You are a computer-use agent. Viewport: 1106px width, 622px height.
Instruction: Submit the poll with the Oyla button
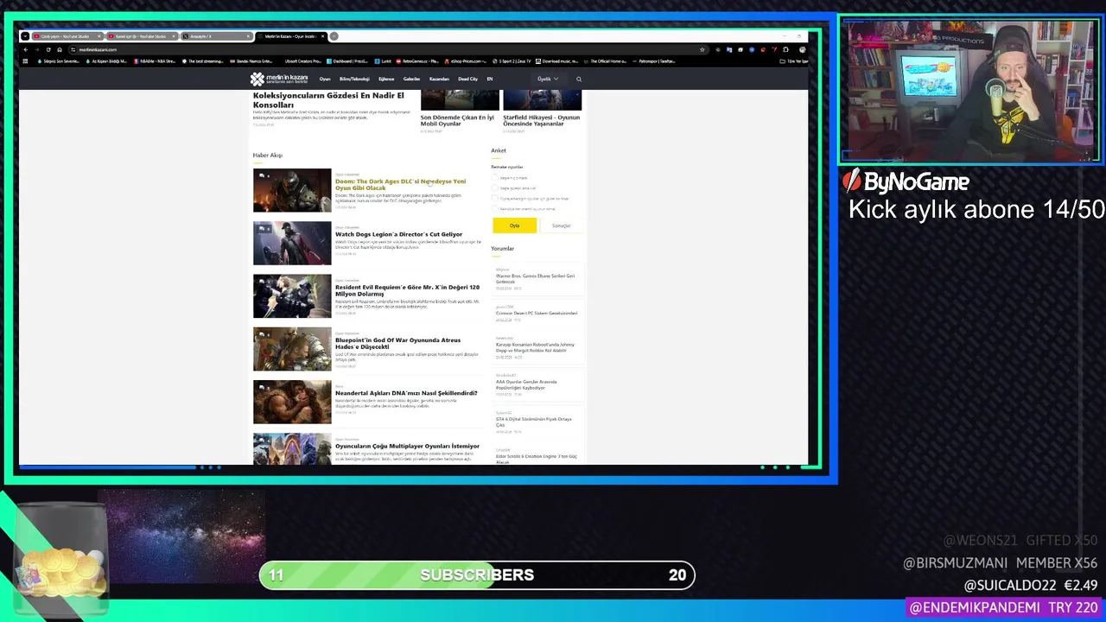coord(514,225)
